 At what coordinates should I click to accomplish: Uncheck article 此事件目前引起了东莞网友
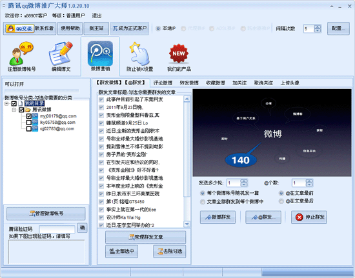101,99
